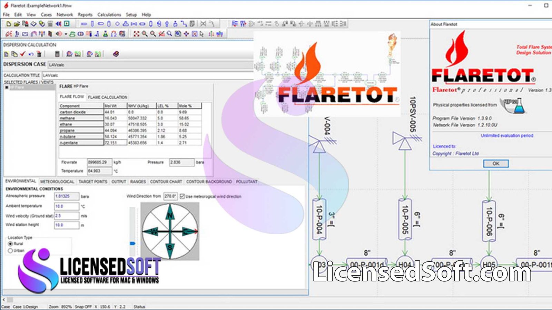Toggle Use meteorological wind direction checkbox
552x310 pixels.
coord(182,196)
